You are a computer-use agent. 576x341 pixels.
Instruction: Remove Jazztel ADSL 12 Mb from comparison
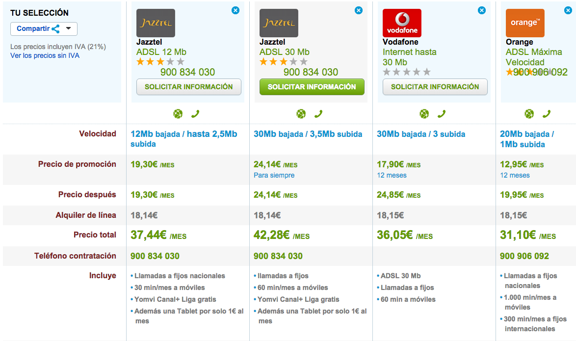tap(236, 10)
